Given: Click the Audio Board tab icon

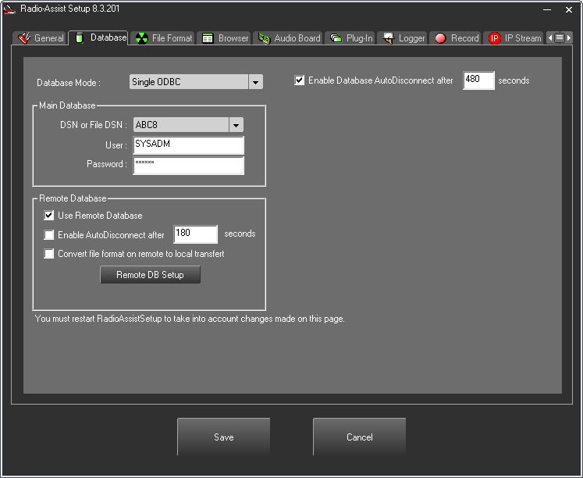Looking at the screenshot, I should pyautogui.click(x=264, y=38).
